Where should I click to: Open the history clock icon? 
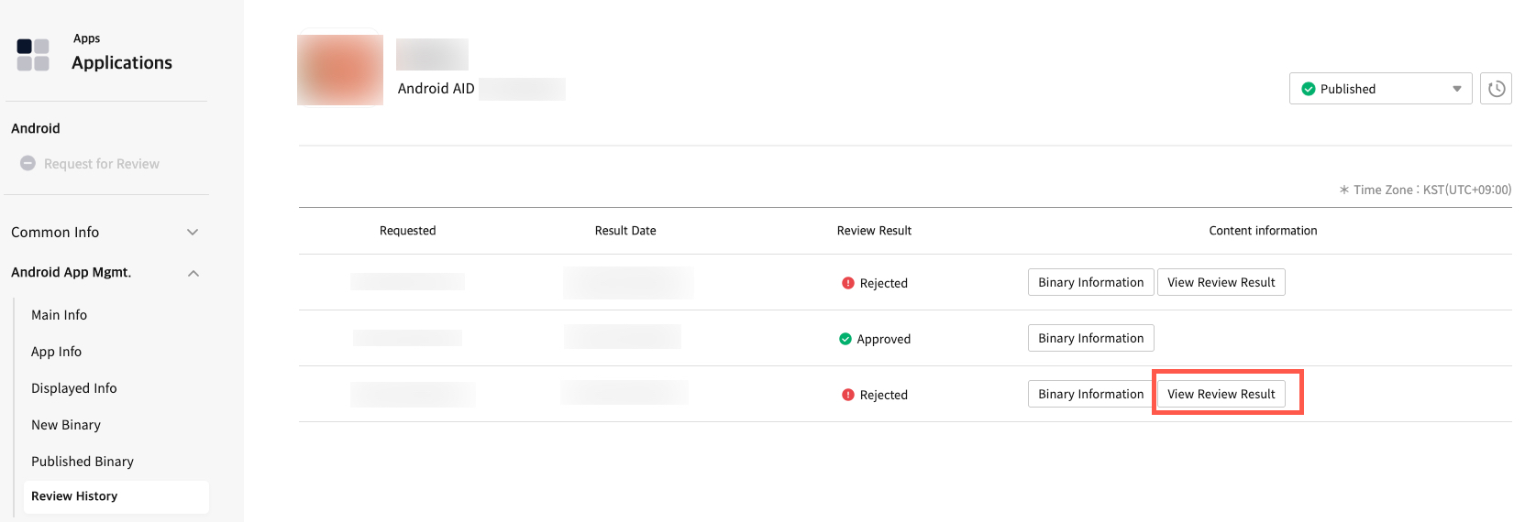pyautogui.click(x=1496, y=89)
